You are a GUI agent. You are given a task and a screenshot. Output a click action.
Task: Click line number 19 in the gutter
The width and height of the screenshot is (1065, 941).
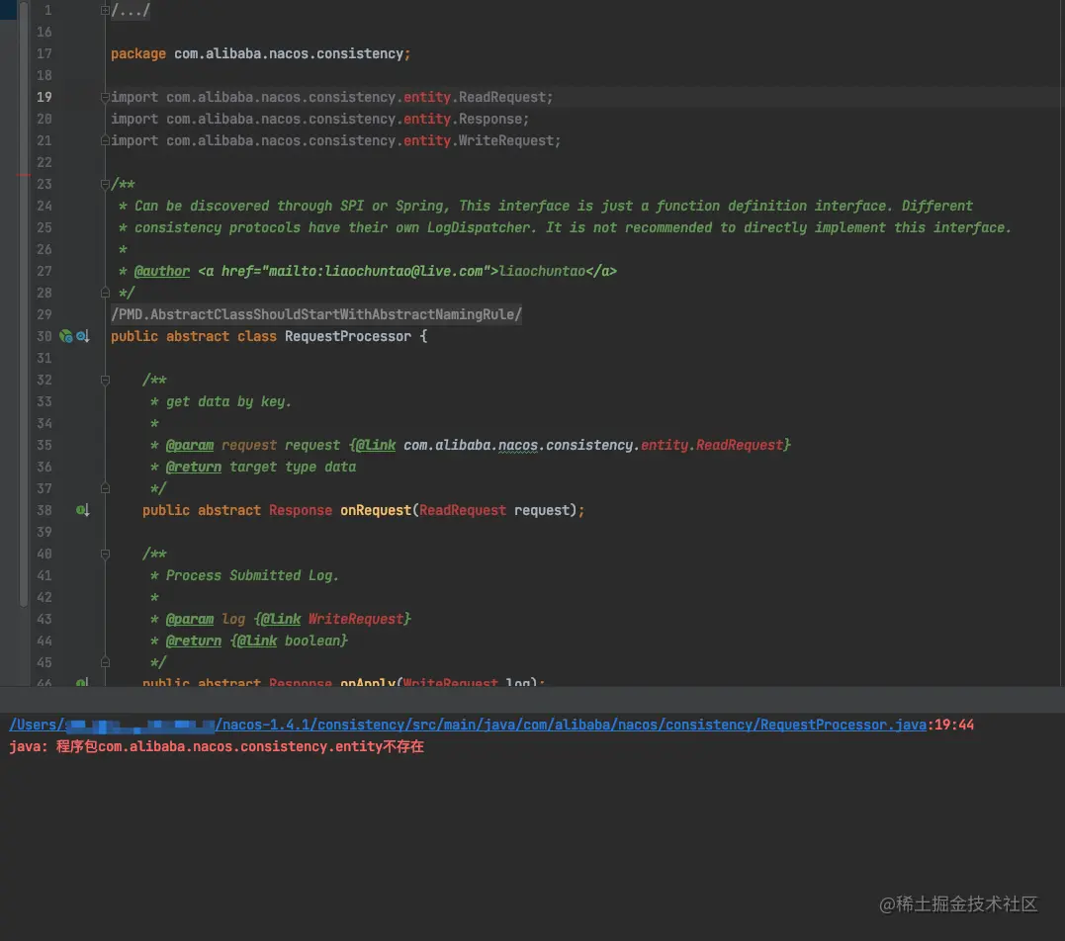point(44,97)
